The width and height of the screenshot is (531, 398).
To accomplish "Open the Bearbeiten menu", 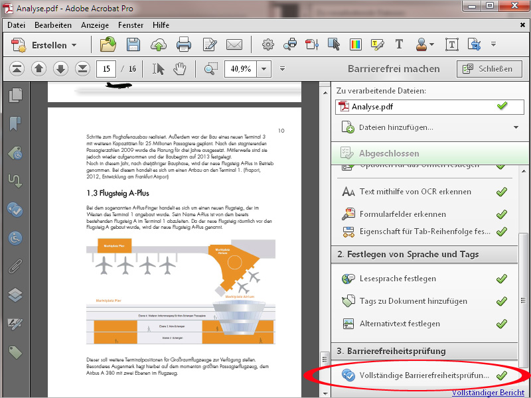I will click(53, 25).
